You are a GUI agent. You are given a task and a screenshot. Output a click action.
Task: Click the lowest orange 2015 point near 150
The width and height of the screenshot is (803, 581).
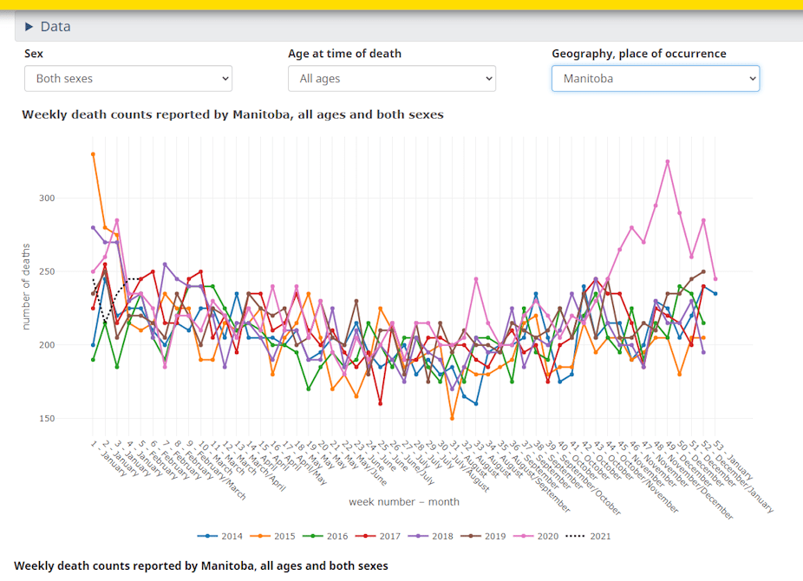[x=452, y=419]
